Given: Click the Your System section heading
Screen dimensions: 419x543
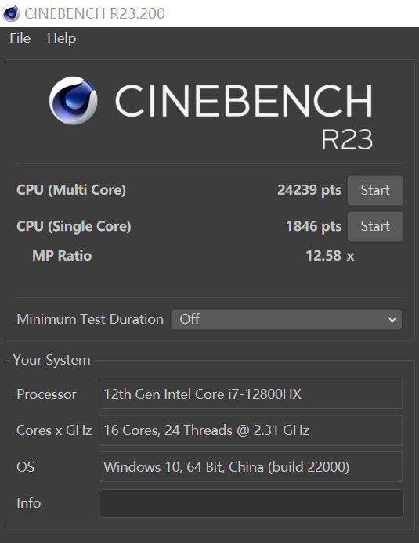Looking at the screenshot, I should tap(52, 360).
